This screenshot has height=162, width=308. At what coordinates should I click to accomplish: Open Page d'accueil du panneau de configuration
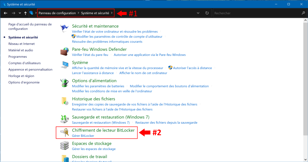(x=30, y=26)
